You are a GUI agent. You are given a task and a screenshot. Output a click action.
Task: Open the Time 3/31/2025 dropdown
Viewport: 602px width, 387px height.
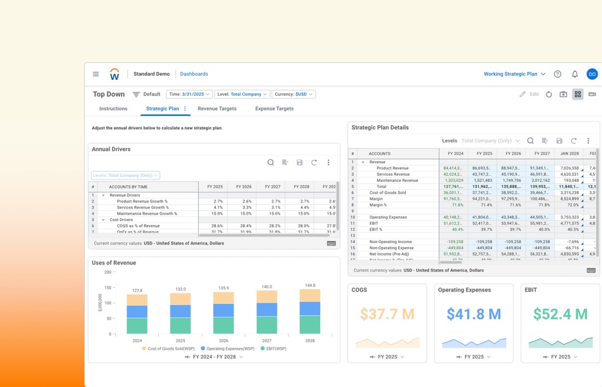point(189,94)
